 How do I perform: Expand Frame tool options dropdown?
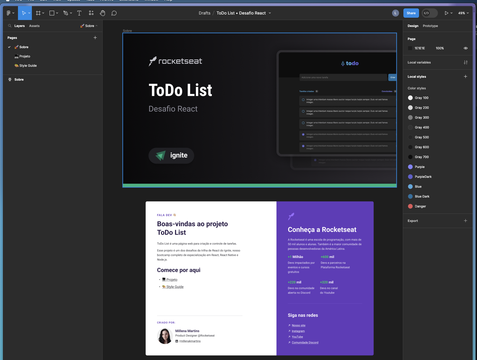point(43,13)
